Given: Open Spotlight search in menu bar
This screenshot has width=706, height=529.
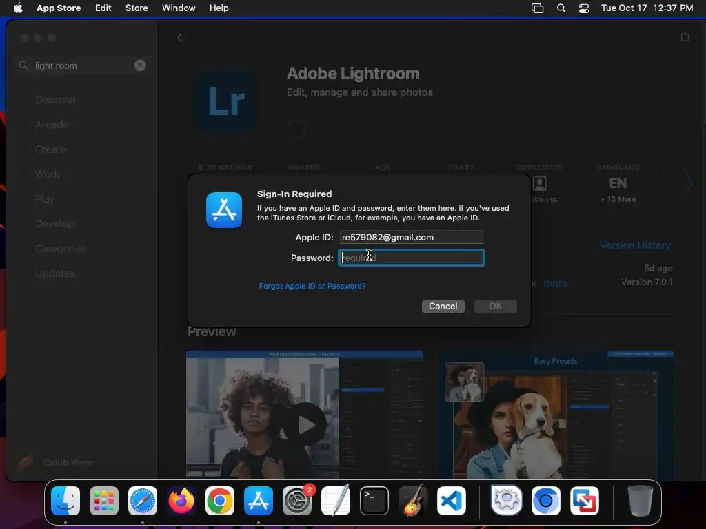Looking at the screenshot, I should (x=561, y=8).
